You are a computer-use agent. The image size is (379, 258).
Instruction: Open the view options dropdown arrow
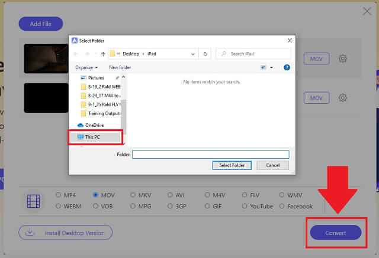(271, 67)
